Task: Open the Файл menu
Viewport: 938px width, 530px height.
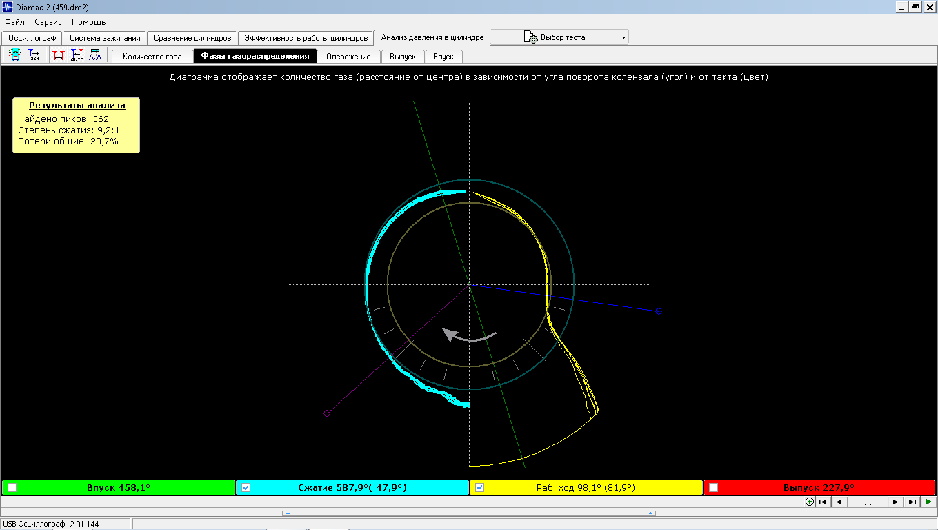Action: (14, 22)
